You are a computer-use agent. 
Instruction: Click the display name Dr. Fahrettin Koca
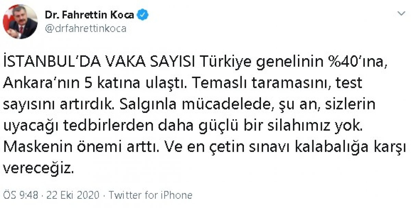click(x=90, y=14)
